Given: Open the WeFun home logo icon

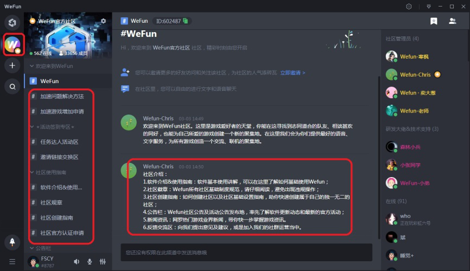Looking at the screenshot, I should click(12, 22).
